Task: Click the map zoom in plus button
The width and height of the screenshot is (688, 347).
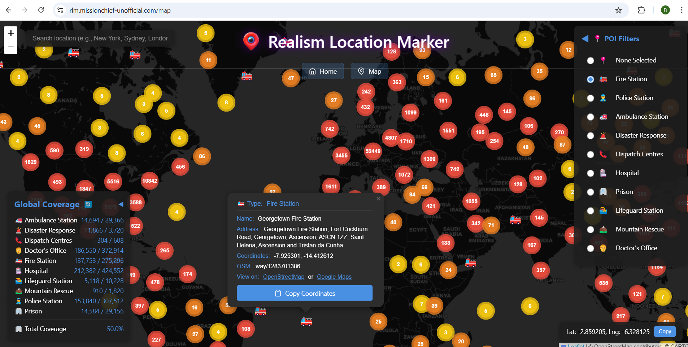Action: click(11, 33)
